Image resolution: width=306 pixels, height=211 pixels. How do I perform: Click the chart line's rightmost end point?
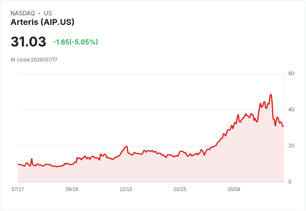click(284, 126)
